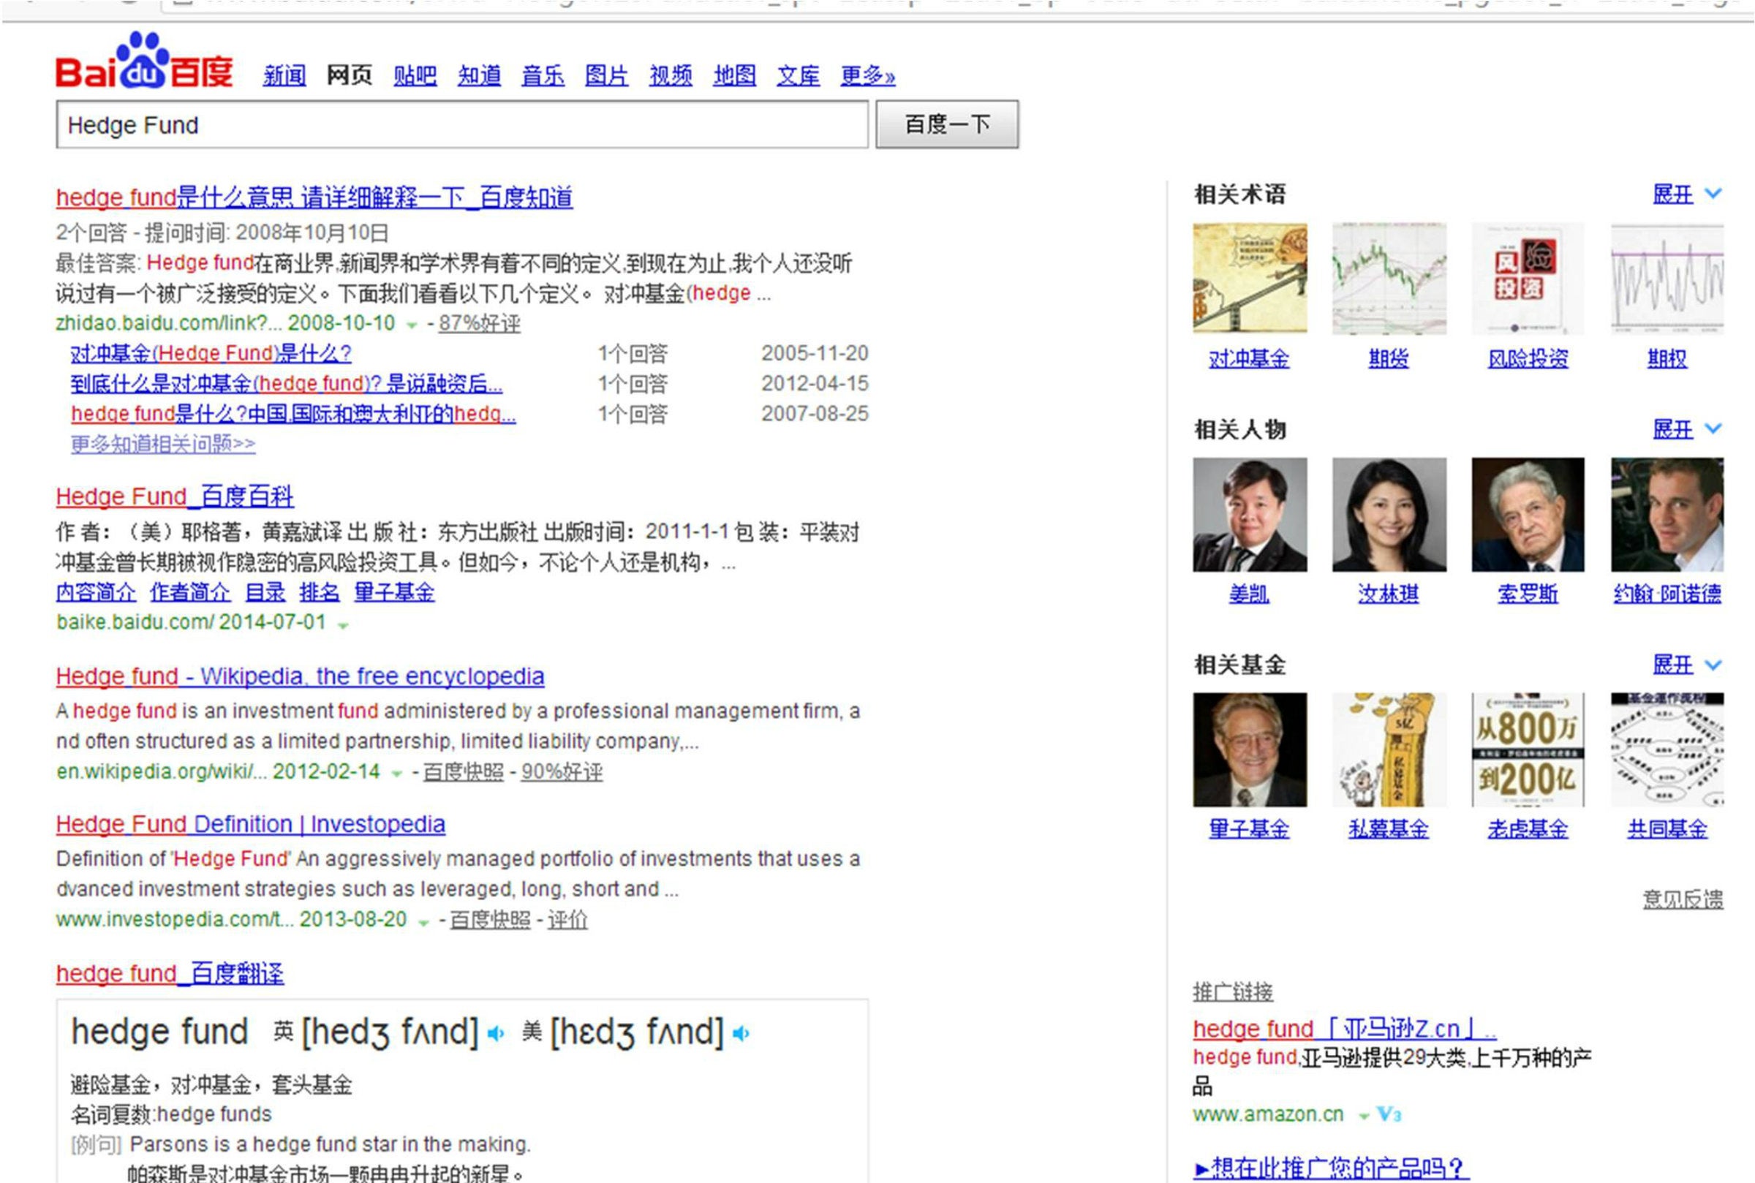Play American pronunciation audio for hedge fund
This screenshot has height=1183, width=1755.
pos(741,1034)
